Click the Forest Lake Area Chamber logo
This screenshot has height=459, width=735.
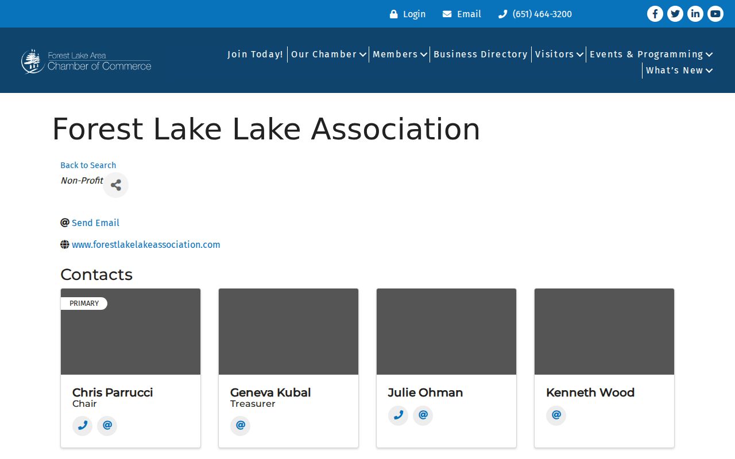tap(86, 61)
